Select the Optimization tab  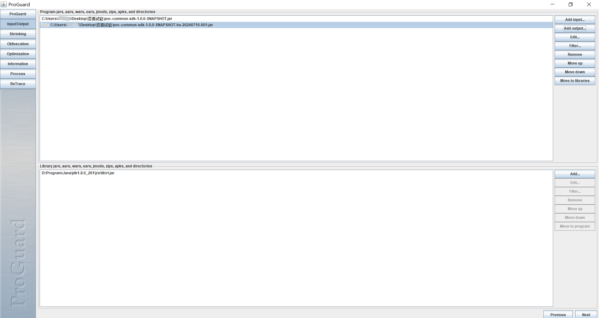(18, 54)
